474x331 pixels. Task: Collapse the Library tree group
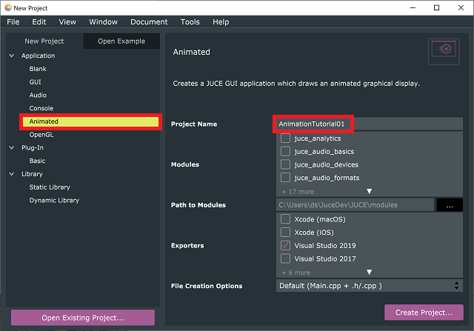tap(12, 174)
